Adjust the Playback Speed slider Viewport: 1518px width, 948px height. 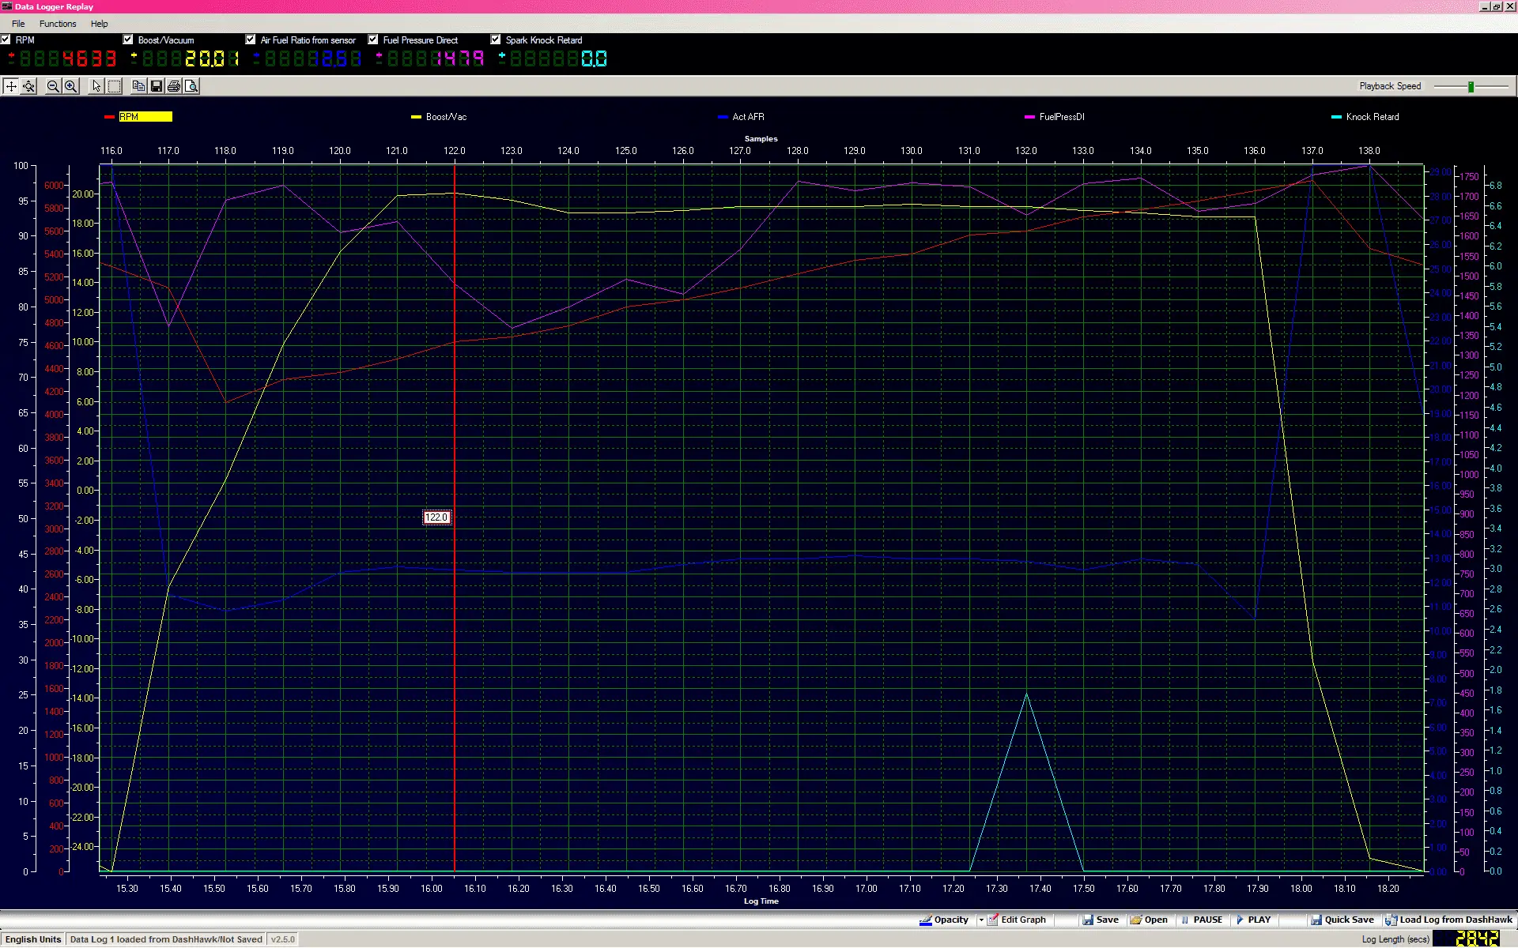1471,86
